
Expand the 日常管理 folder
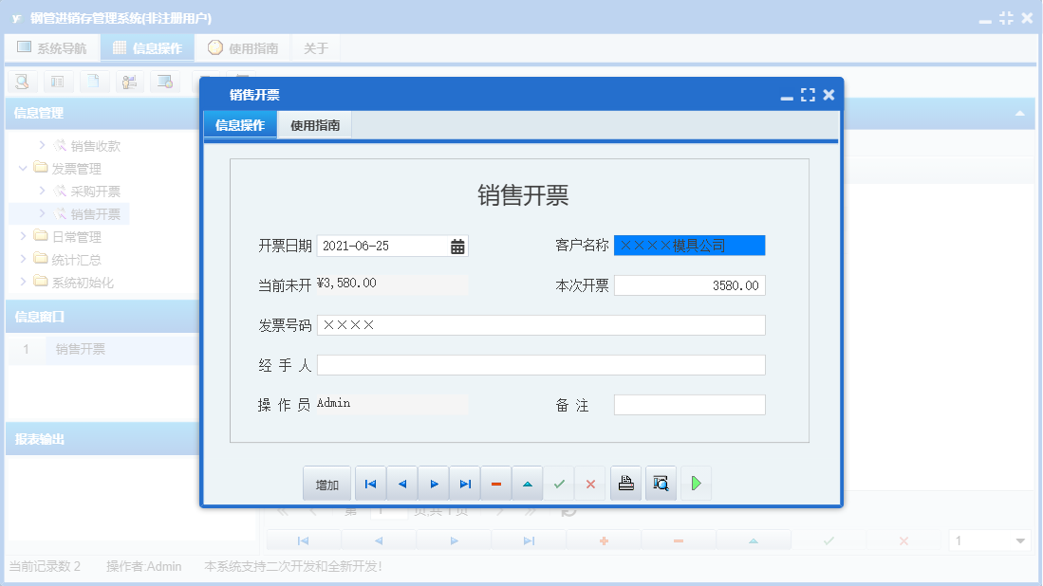[25, 236]
